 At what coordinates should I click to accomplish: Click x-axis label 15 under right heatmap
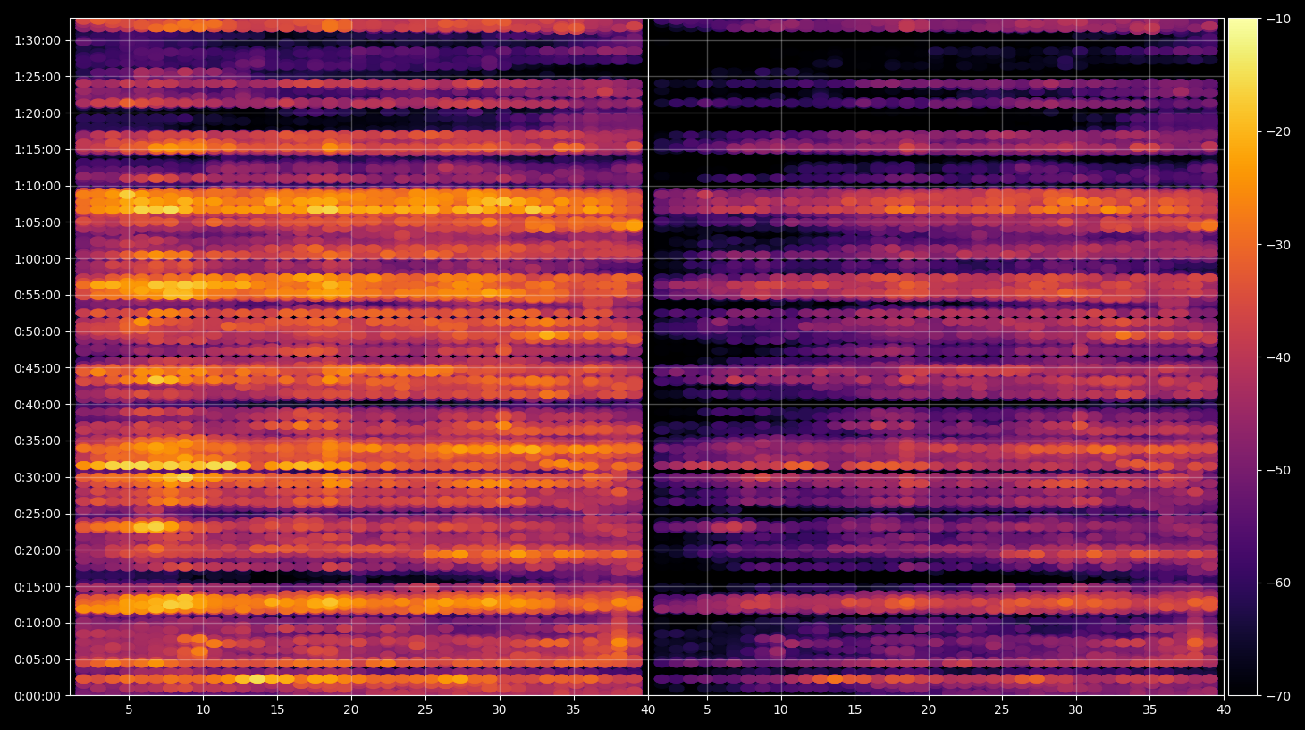[855, 710]
